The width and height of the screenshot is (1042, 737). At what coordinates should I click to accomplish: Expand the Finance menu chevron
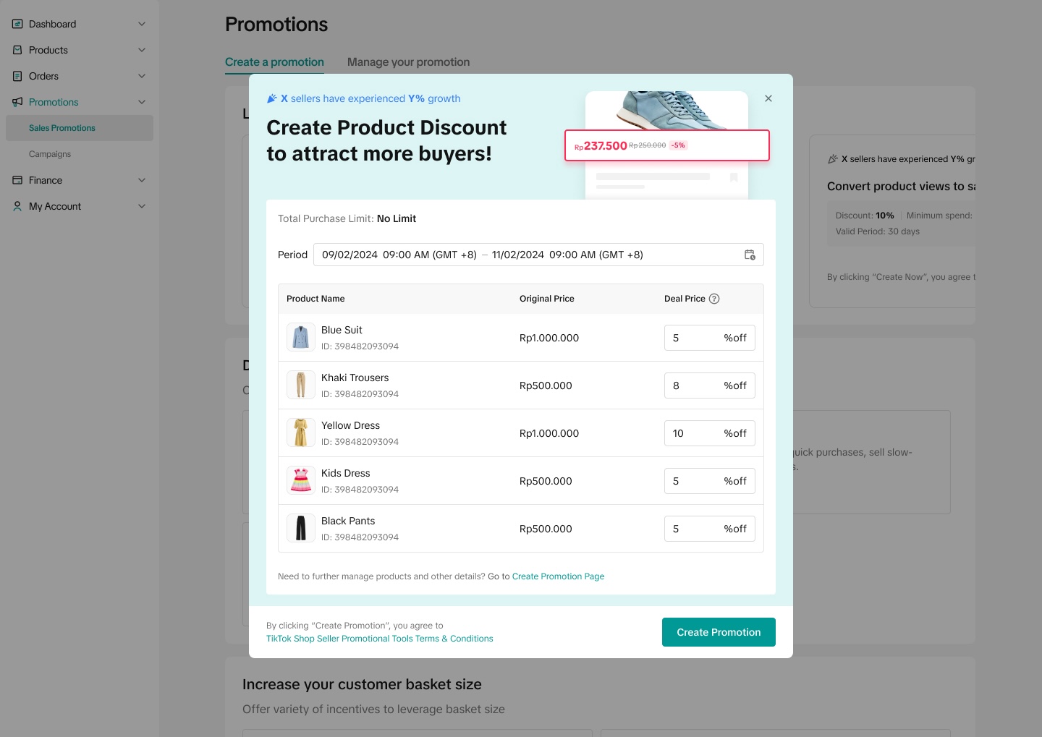(x=142, y=180)
